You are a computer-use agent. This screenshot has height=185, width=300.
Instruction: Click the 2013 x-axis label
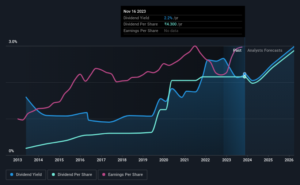[18, 160]
